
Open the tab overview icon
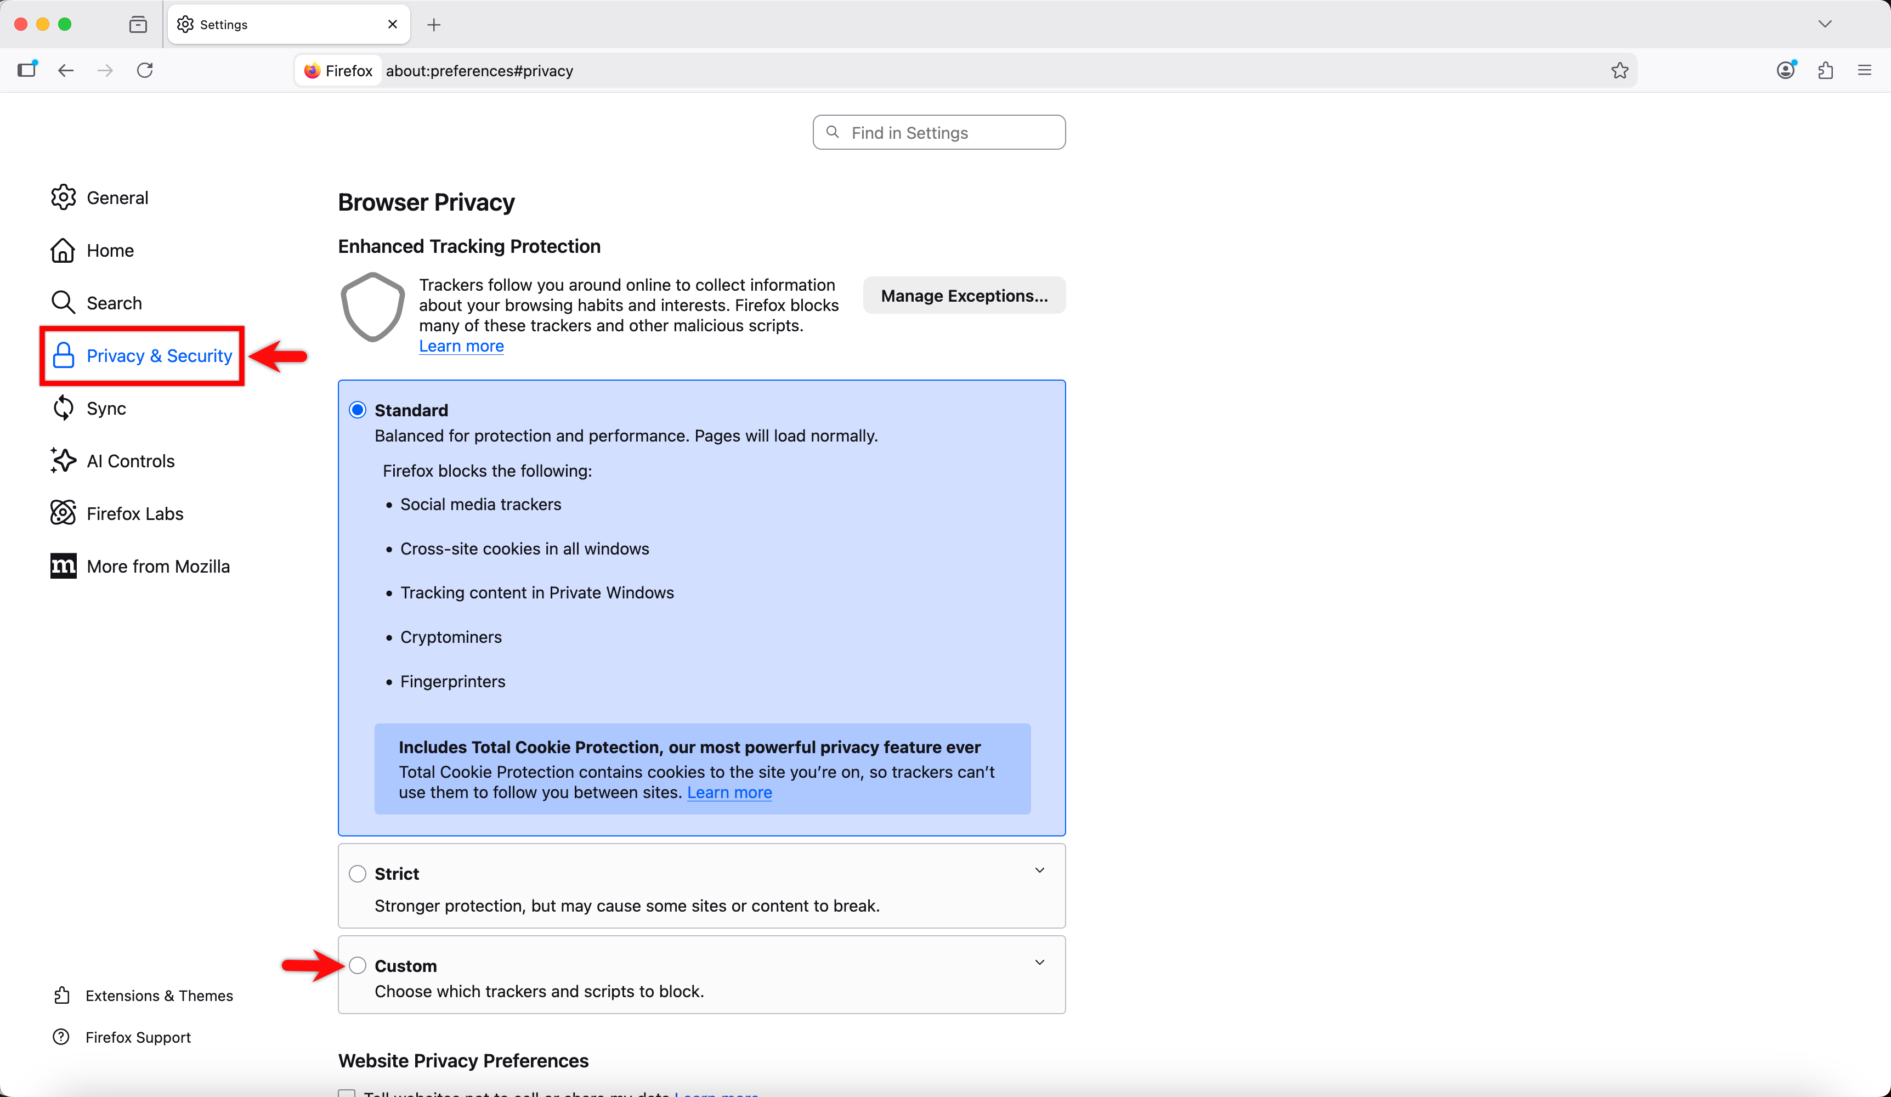[x=138, y=25]
